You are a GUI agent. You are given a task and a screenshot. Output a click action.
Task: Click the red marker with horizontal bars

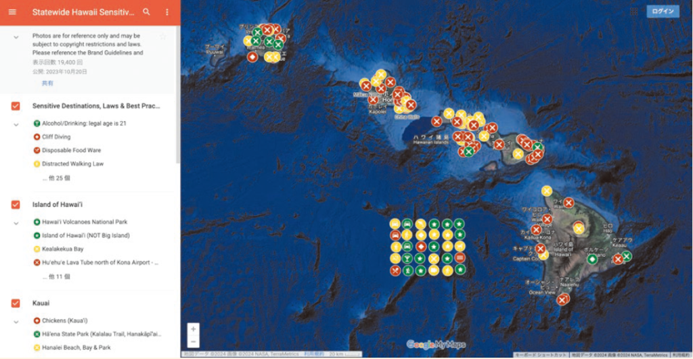[460, 258]
